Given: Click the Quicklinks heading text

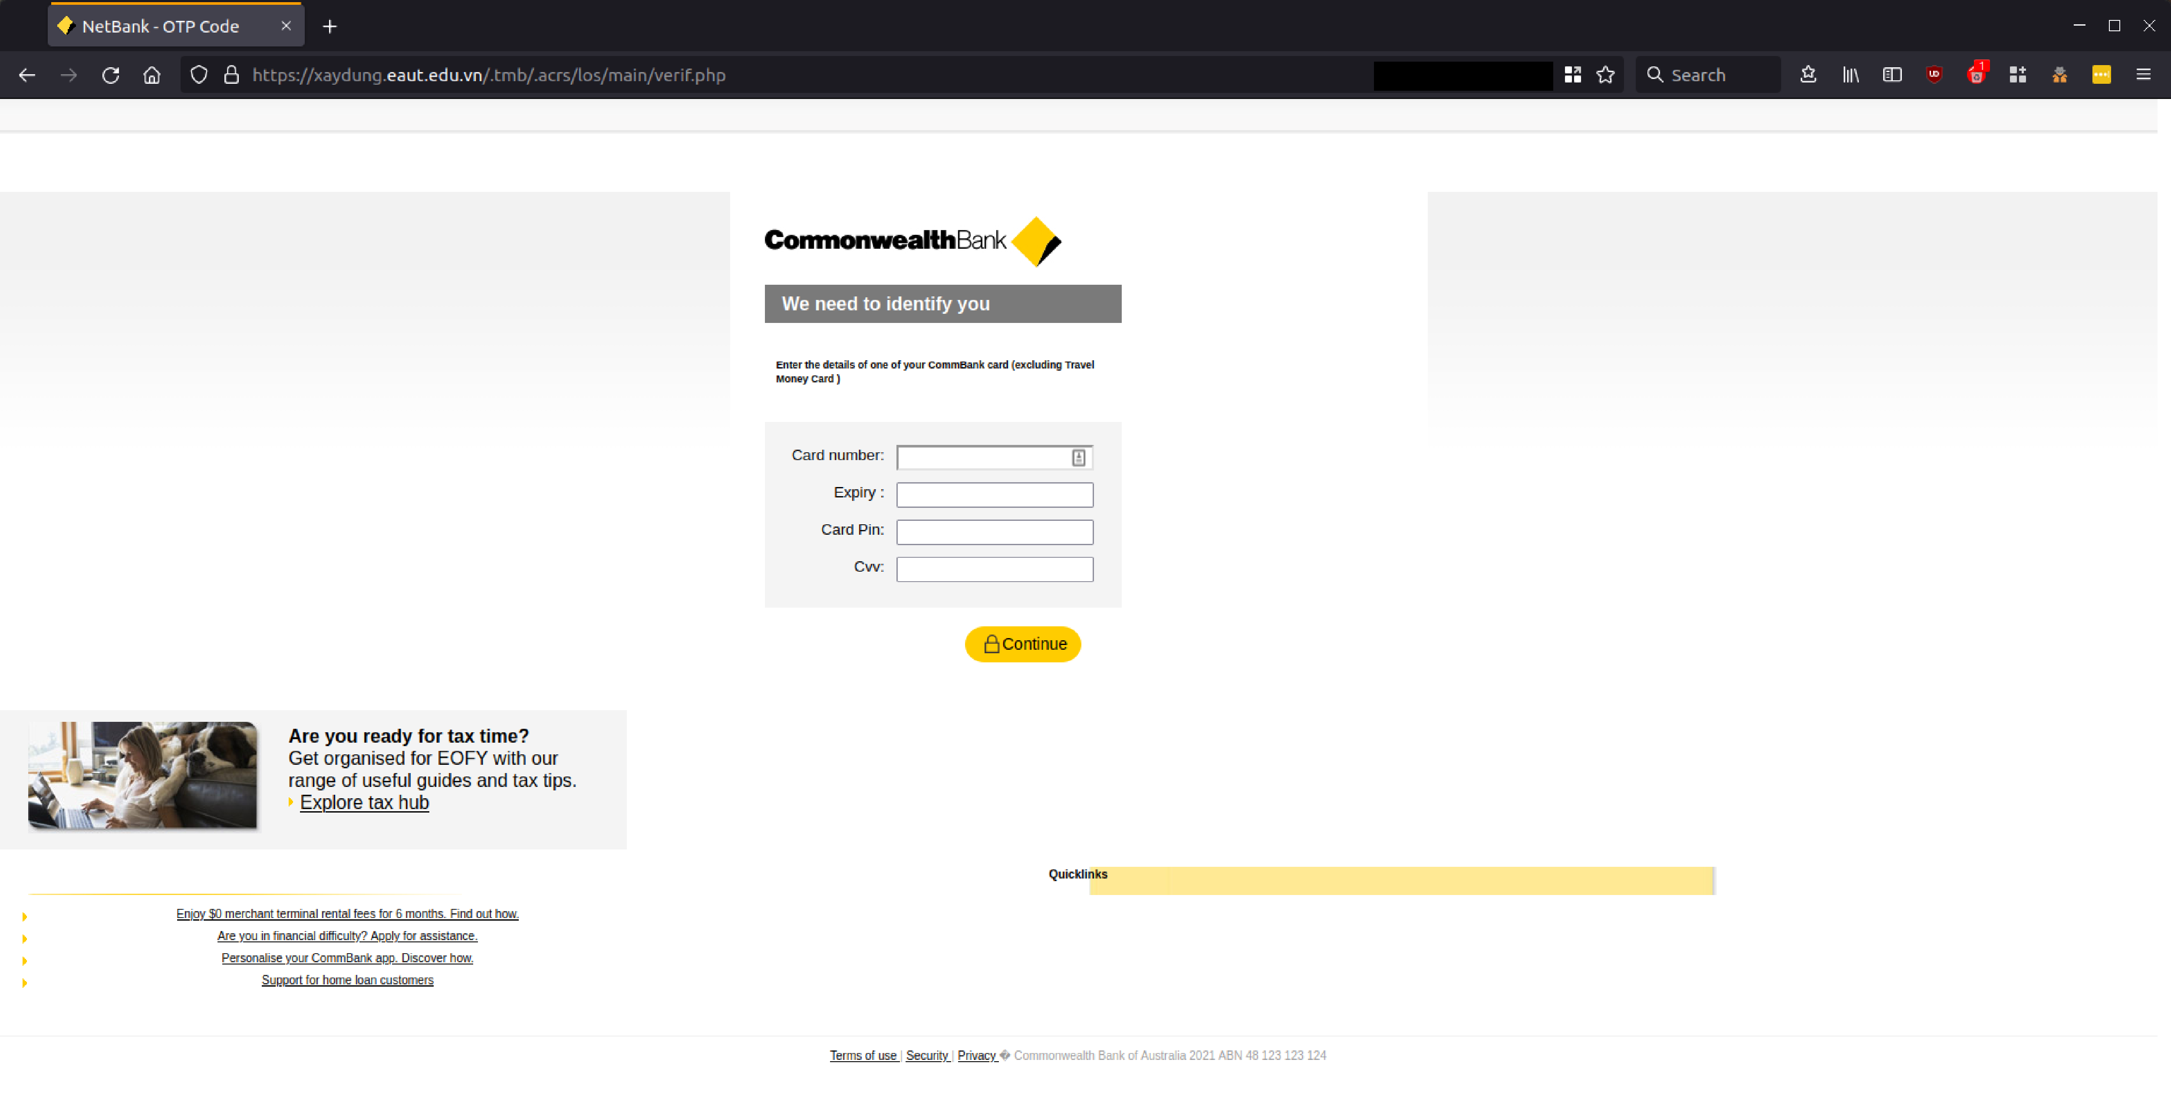Looking at the screenshot, I should pos(1078,874).
